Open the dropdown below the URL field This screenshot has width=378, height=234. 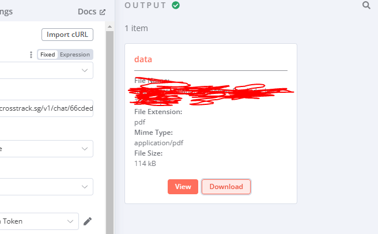click(46, 149)
